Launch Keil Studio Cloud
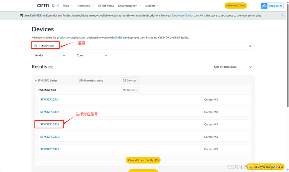Viewport: 289px width, 172px height. point(236,6)
